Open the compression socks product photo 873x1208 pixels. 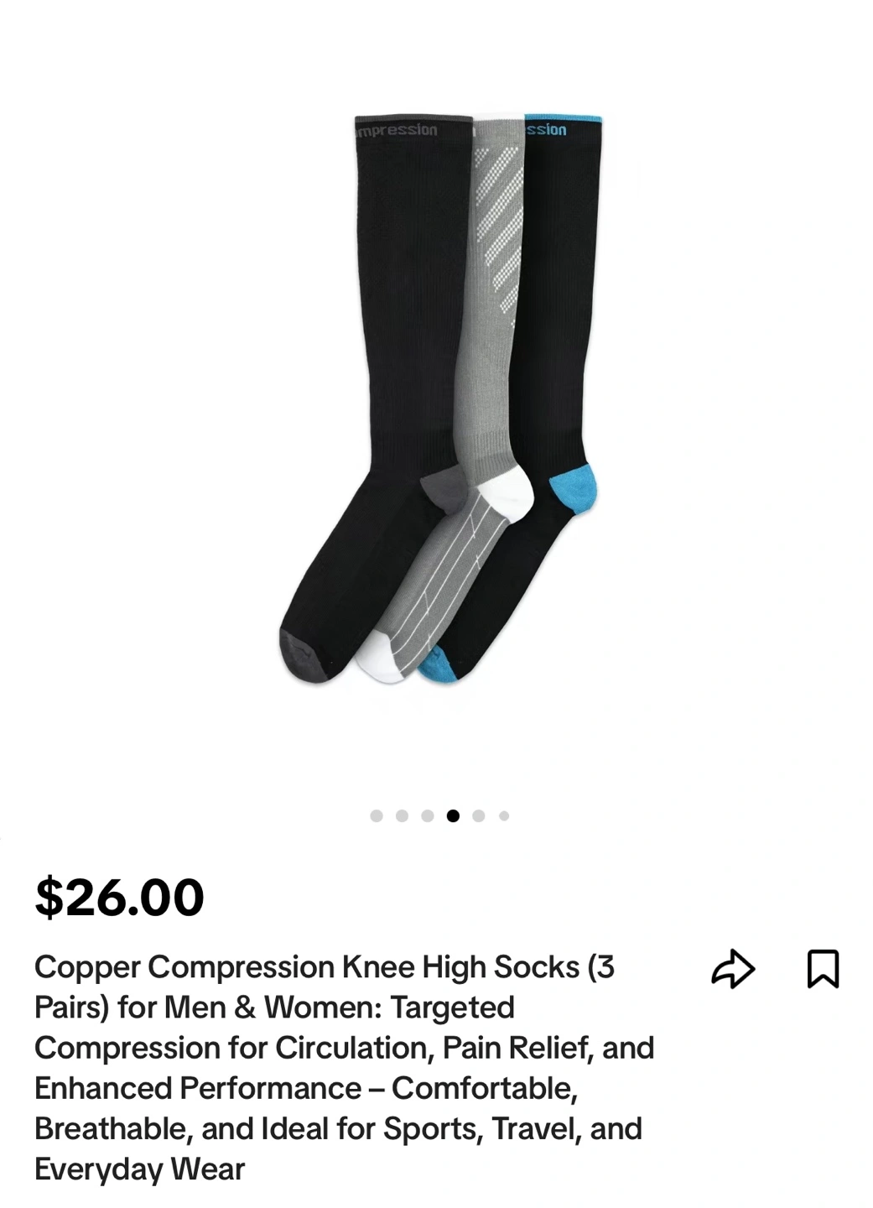(440, 398)
